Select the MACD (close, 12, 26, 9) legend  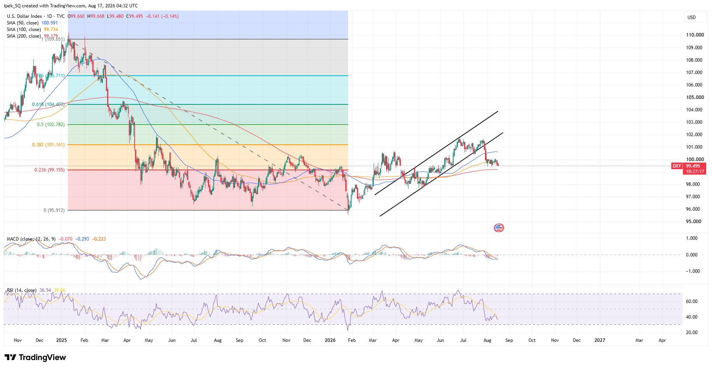[31, 239]
